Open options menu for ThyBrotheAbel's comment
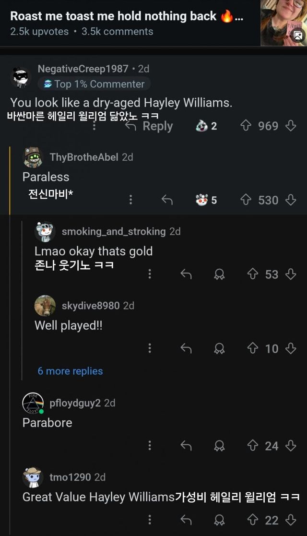 pos(130,200)
